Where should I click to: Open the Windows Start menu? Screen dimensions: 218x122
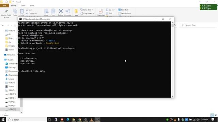(3, 120)
